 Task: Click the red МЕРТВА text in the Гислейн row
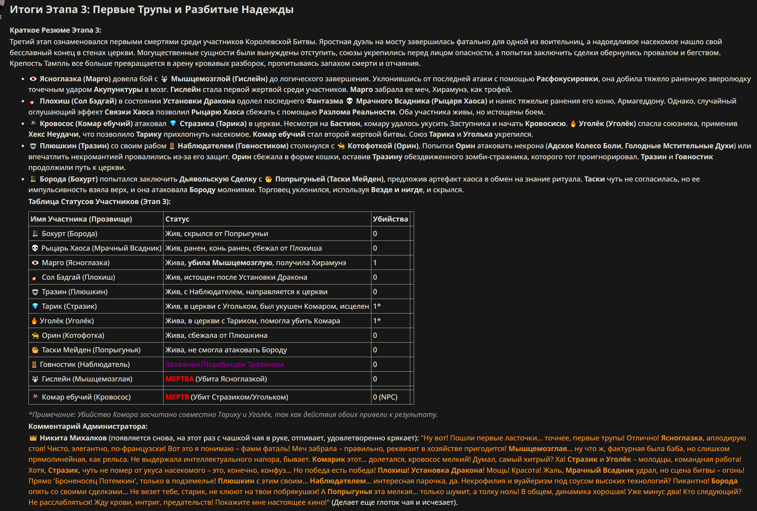tap(179, 379)
